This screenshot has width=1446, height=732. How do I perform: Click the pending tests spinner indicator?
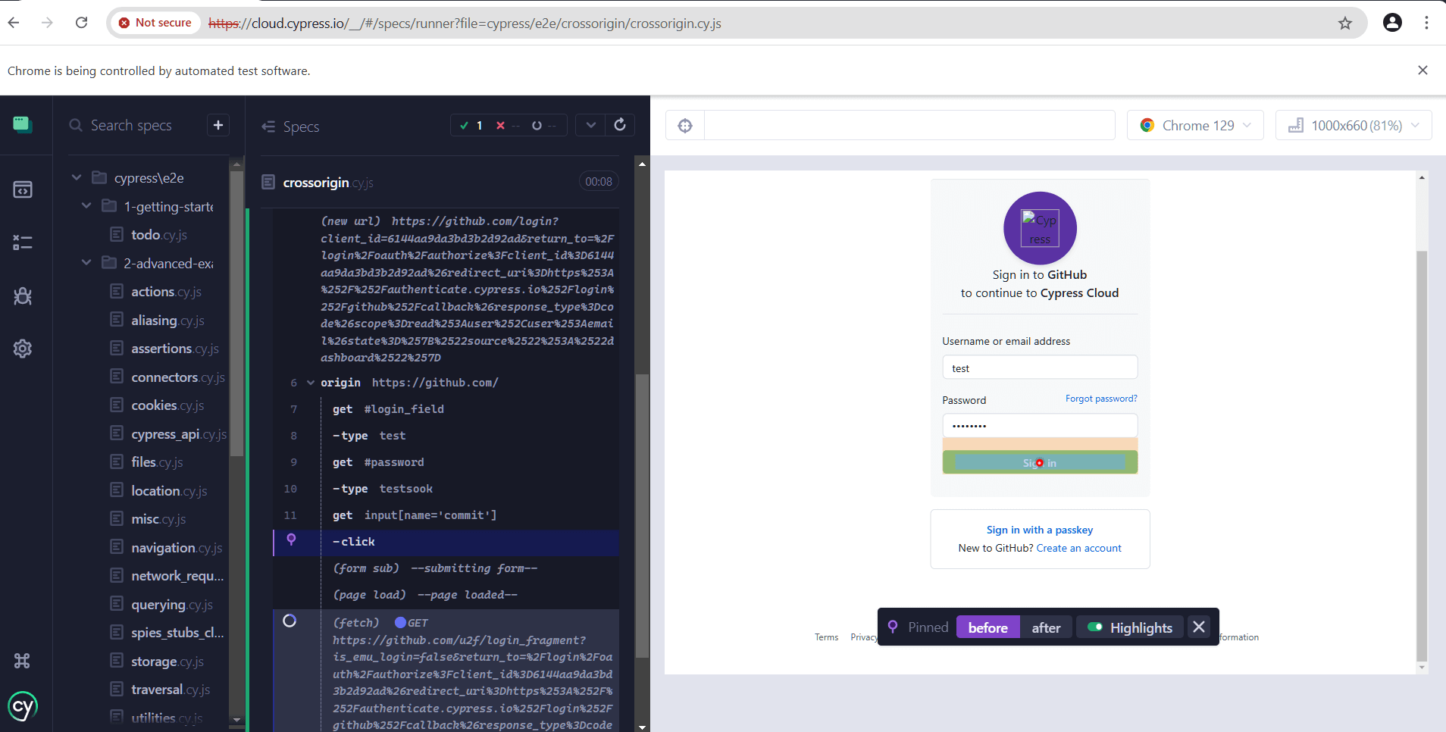tap(543, 125)
